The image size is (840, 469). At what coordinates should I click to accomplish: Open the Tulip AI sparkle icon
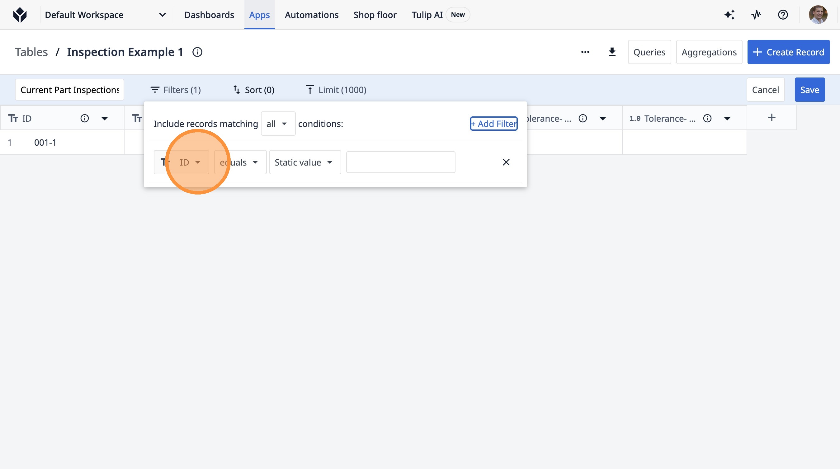[x=729, y=15]
